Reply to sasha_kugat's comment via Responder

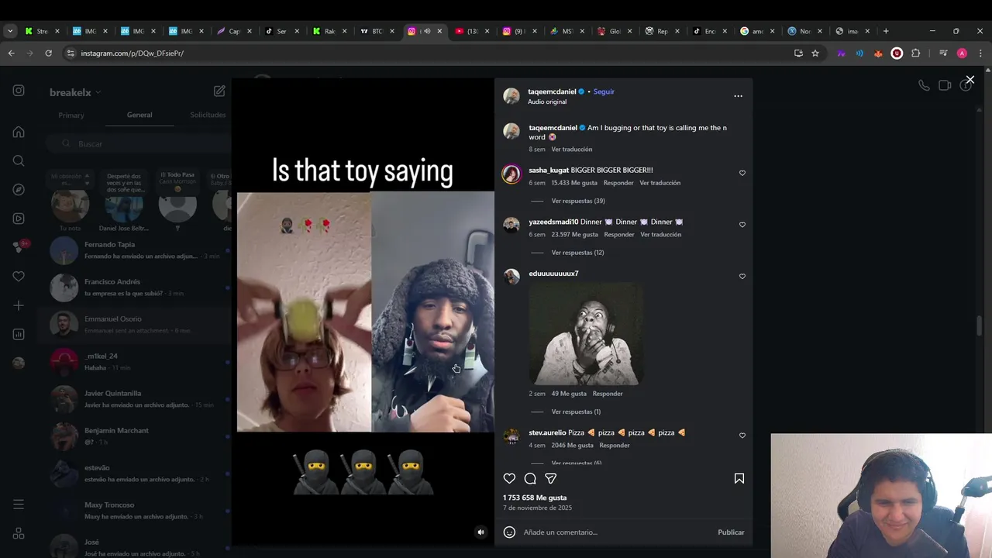pos(618,183)
